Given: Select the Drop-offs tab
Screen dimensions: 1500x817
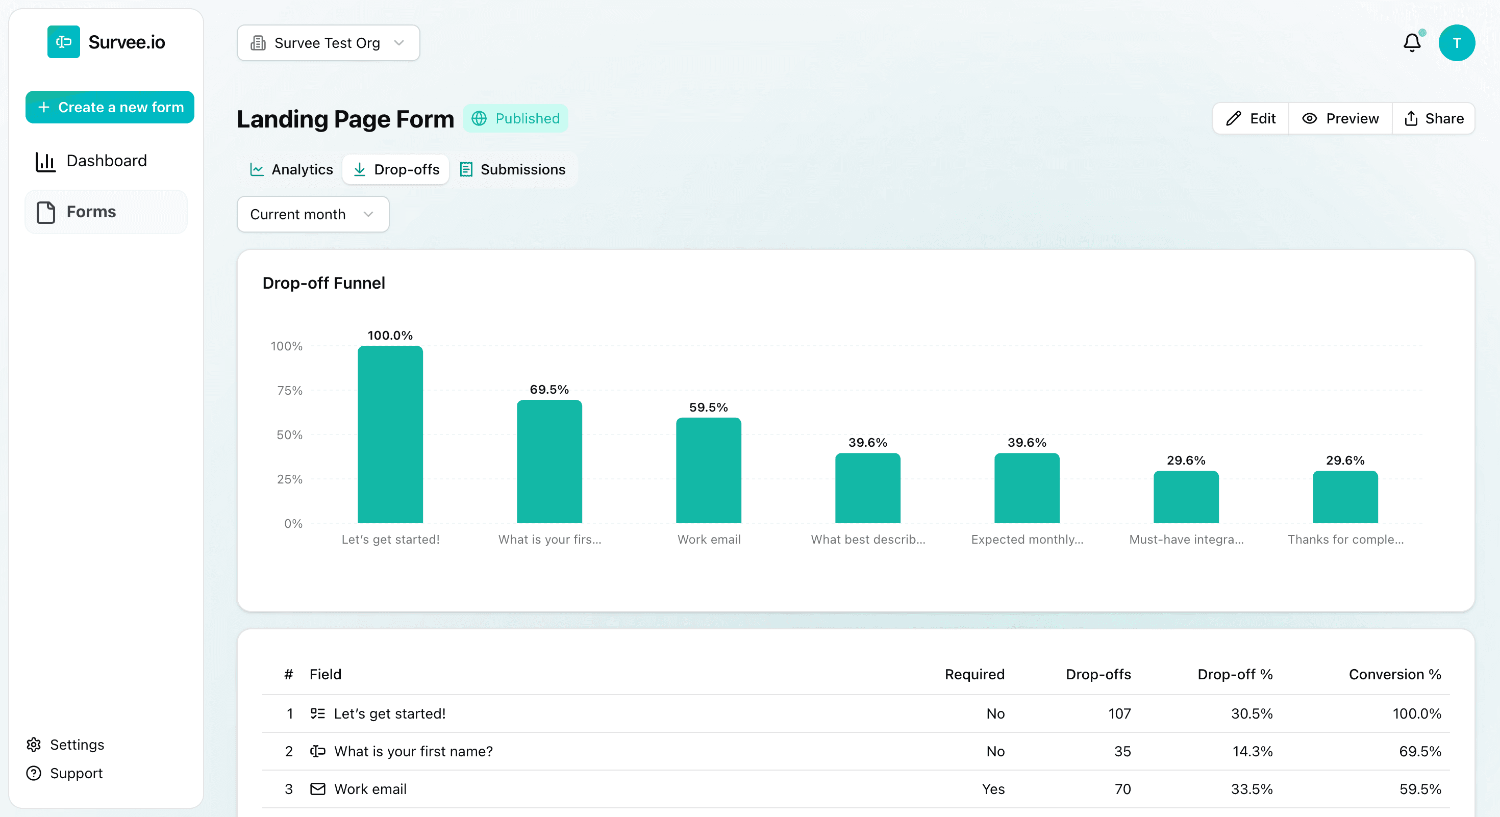Looking at the screenshot, I should (x=396, y=169).
